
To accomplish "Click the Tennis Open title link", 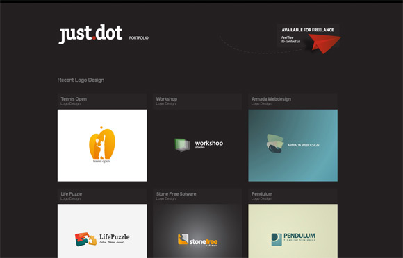I will [x=74, y=99].
